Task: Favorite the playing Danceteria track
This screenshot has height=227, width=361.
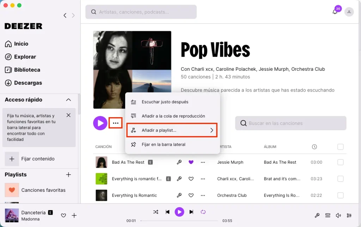Action: point(63,215)
